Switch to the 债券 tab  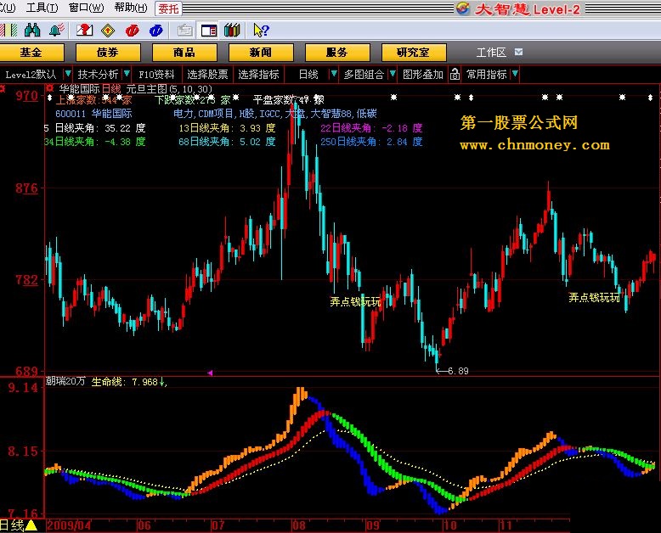(x=108, y=53)
